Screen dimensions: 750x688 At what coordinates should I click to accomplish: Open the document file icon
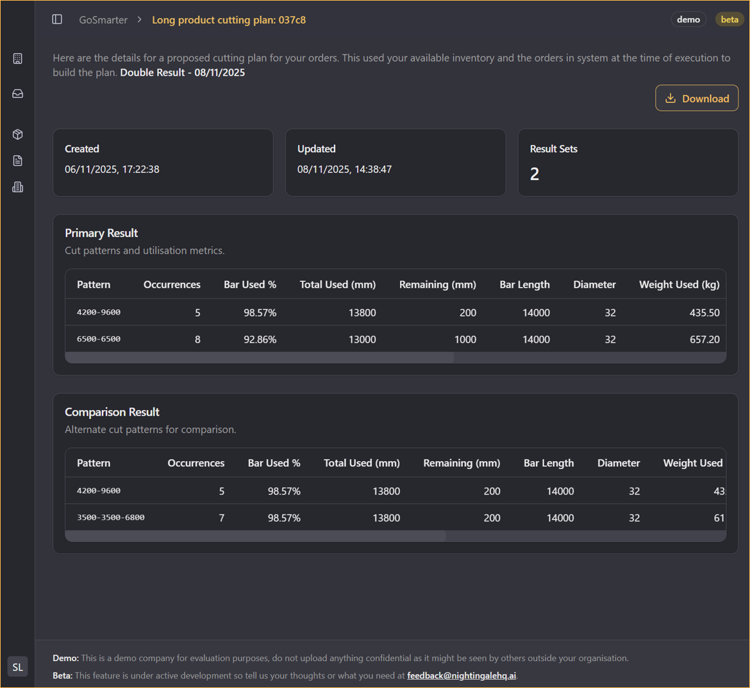tap(18, 161)
